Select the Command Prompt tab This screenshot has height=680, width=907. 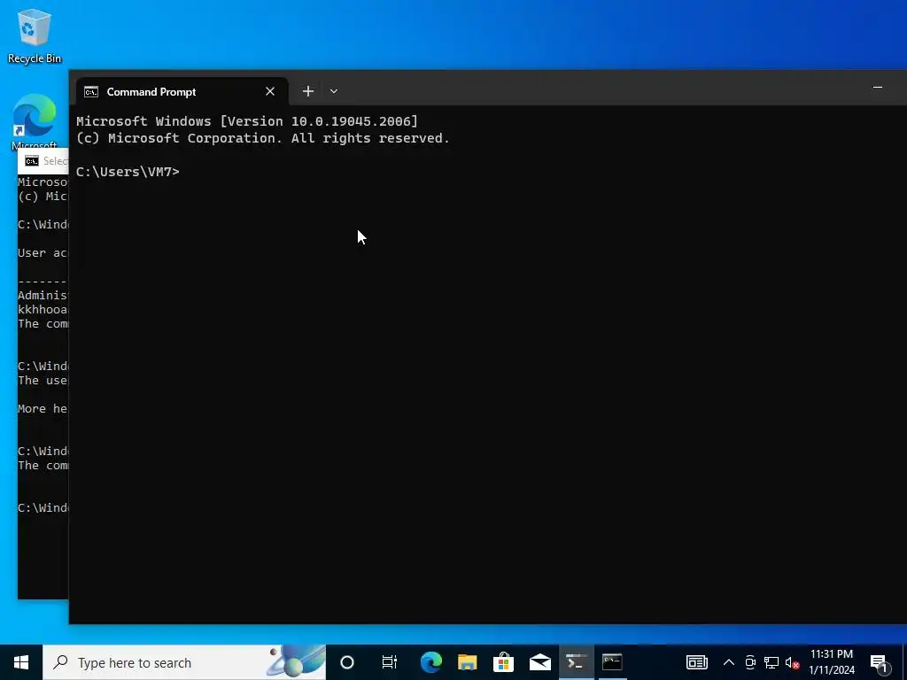click(x=182, y=91)
